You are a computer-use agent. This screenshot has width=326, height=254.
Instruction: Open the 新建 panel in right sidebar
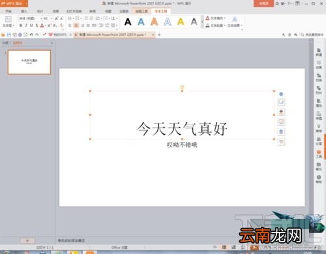[319, 52]
